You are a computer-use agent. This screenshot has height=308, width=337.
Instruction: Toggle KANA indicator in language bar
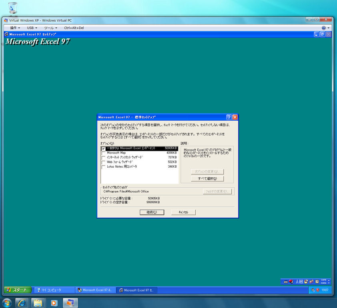pyautogui.click(x=323, y=283)
